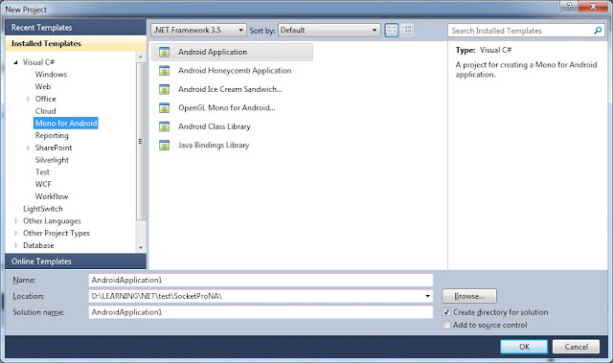Select the Android Class Library icon
Viewport: 613px width, 363px height.
(164, 126)
